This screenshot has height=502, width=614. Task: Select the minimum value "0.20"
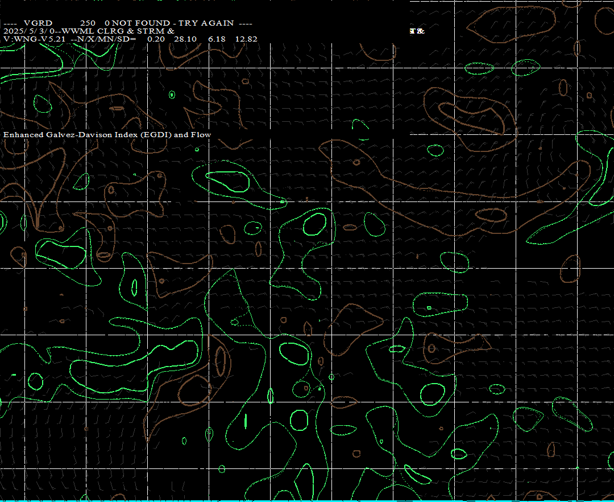click(x=156, y=39)
